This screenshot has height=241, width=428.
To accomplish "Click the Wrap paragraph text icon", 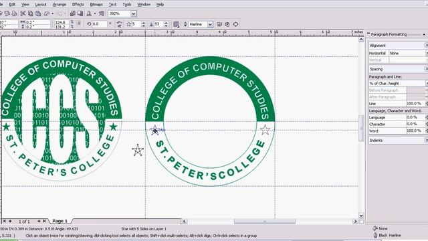I will coord(176,24).
